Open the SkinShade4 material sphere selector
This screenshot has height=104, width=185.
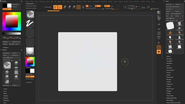pyautogui.click(x=30, y=52)
